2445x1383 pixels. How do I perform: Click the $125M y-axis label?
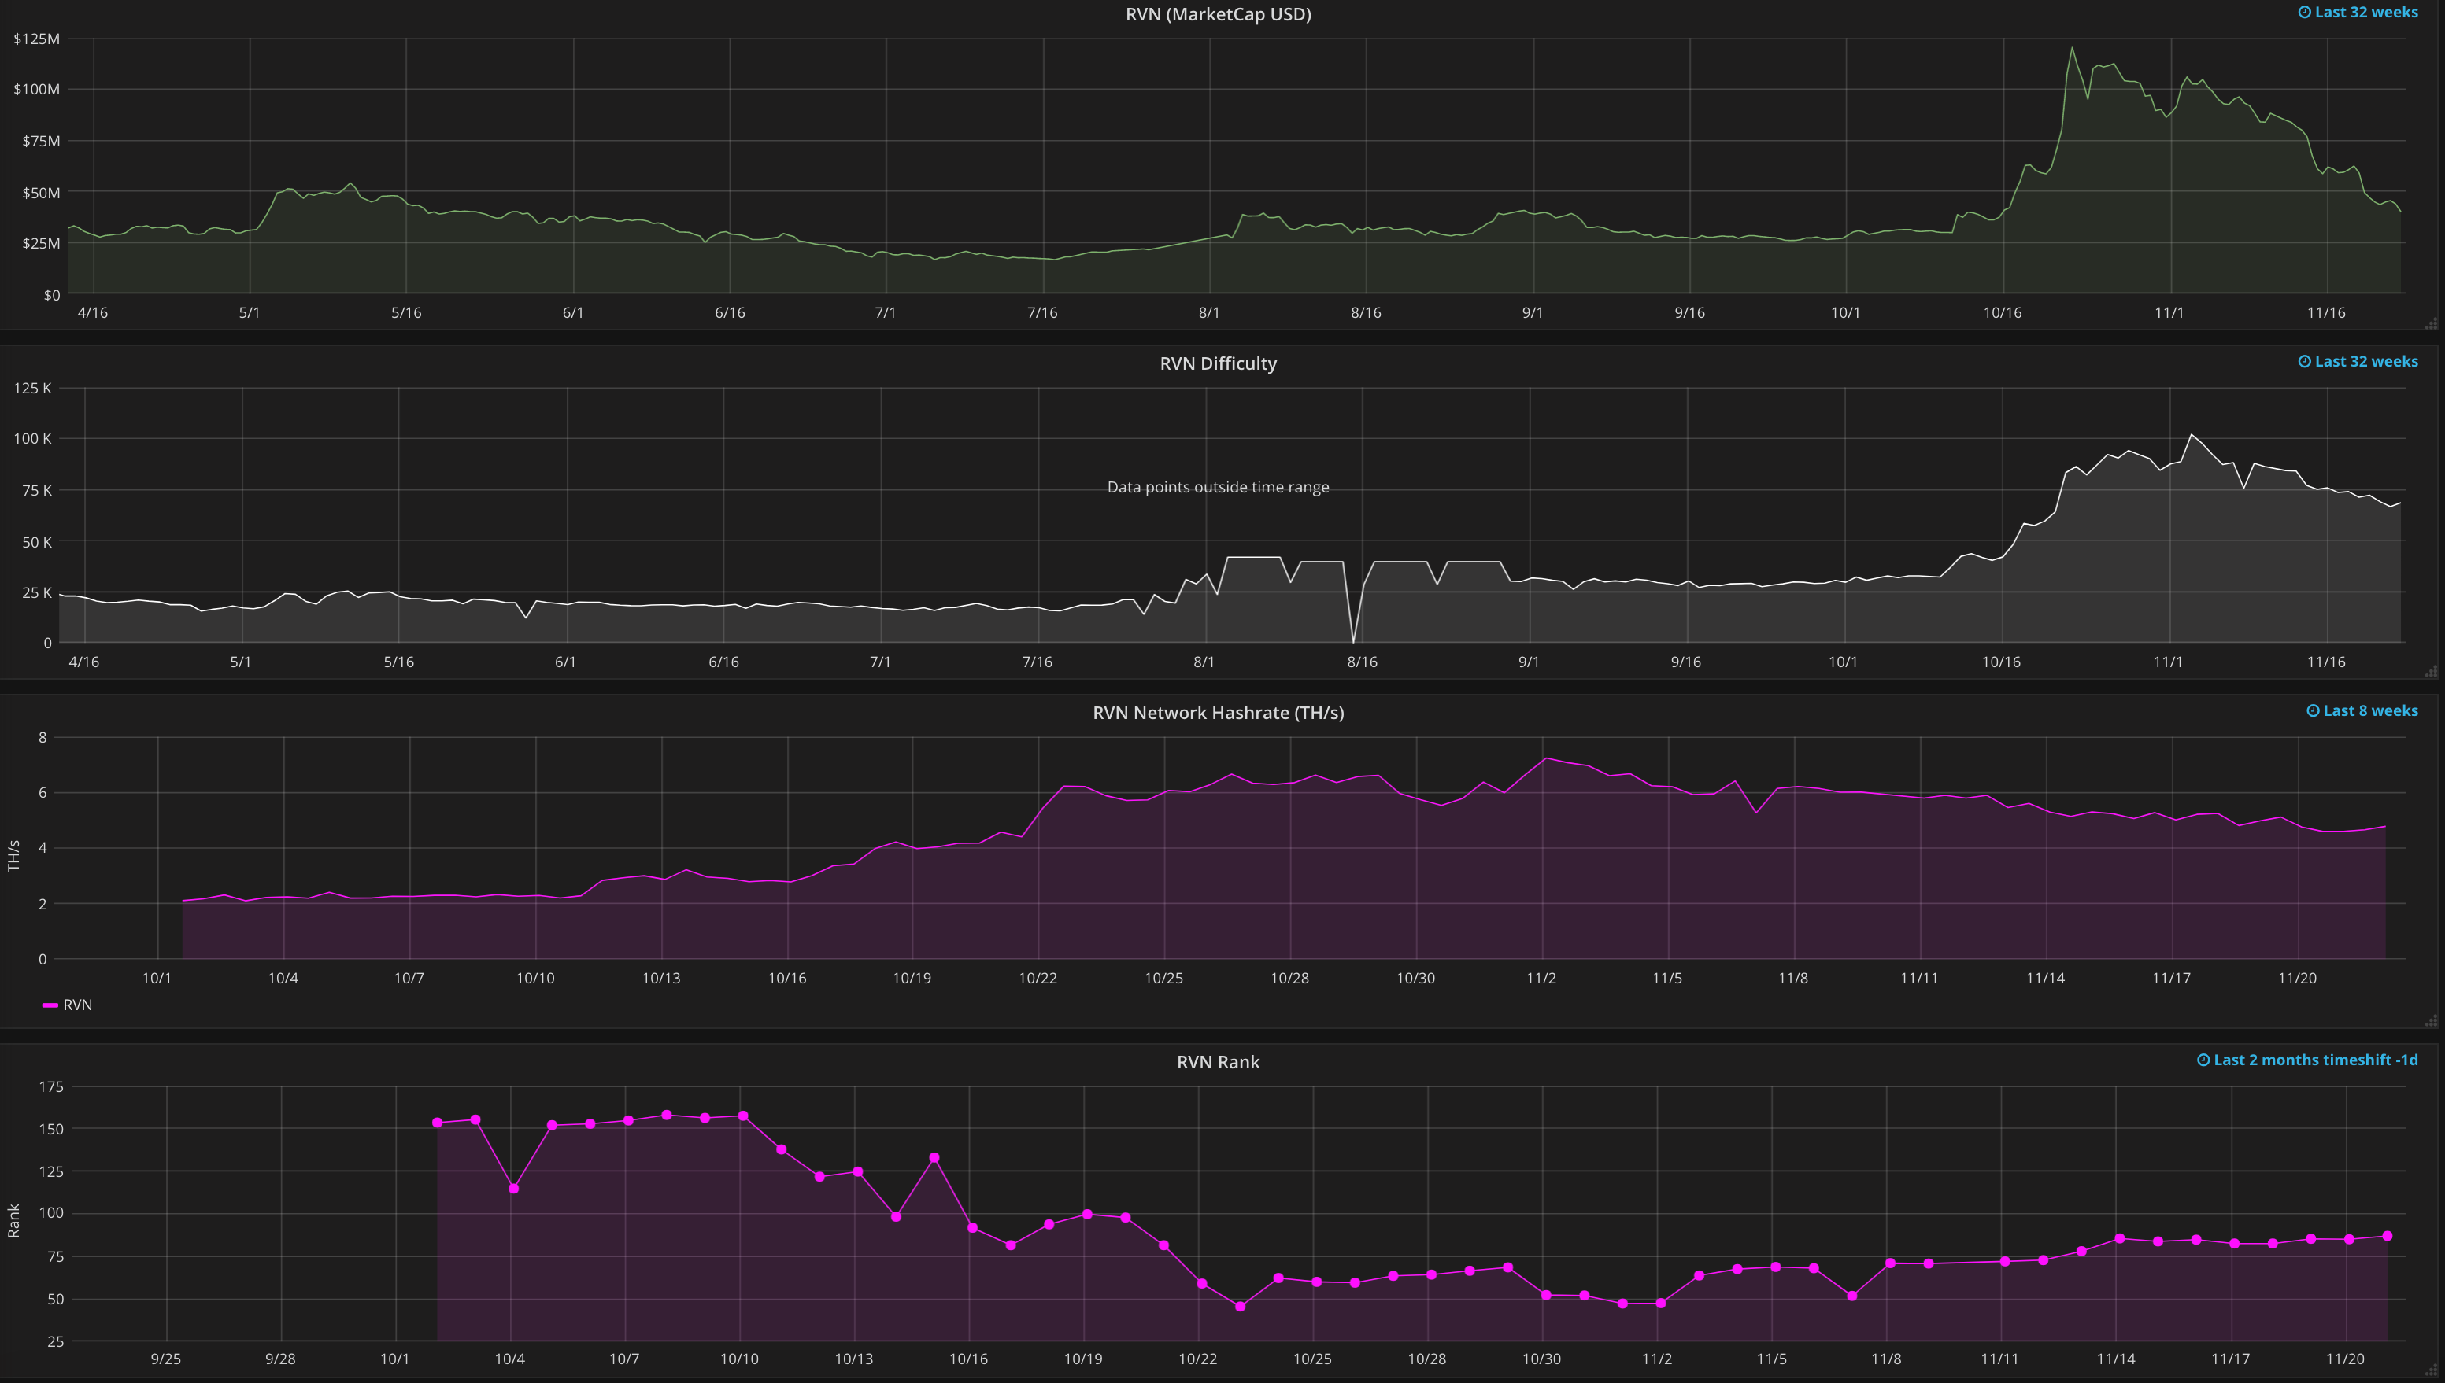pos(36,39)
